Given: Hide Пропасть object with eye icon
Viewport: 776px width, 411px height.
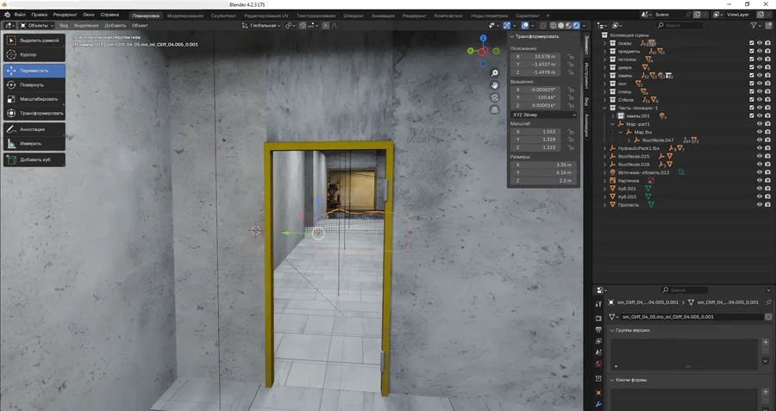Looking at the screenshot, I should (x=760, y=204).
